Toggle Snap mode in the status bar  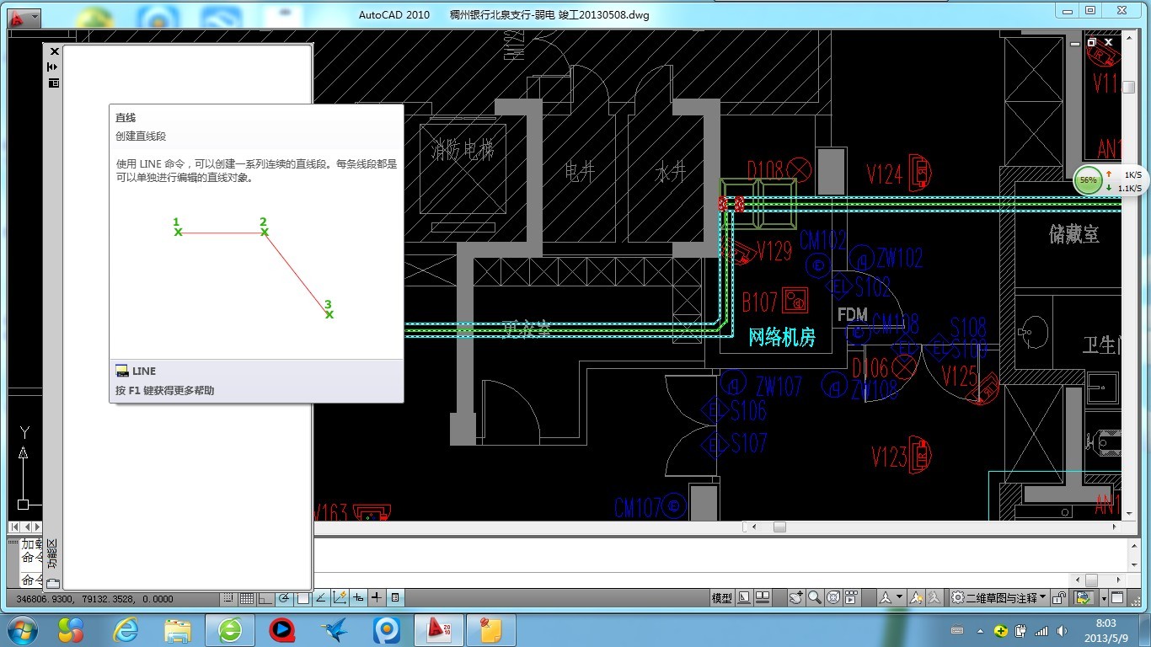point(228,598)
